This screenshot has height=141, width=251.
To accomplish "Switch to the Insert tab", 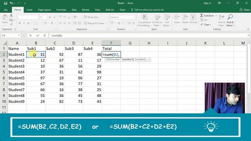I will (29, 10).
